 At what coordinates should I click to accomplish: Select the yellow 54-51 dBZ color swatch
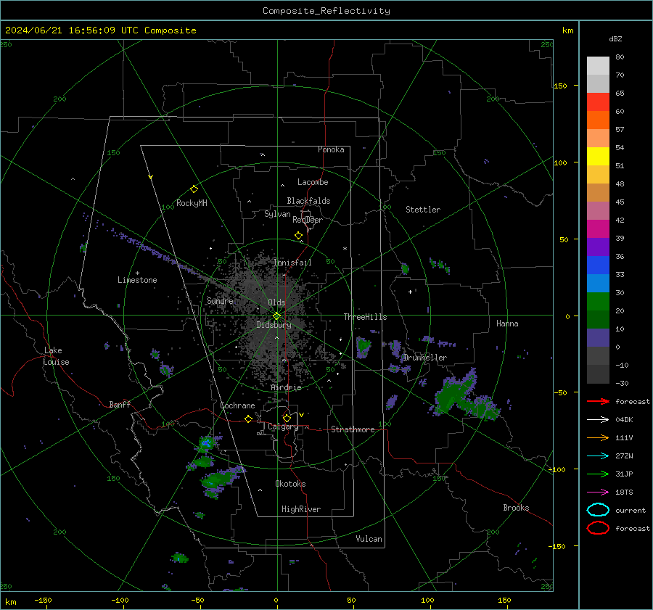point(598,157)
